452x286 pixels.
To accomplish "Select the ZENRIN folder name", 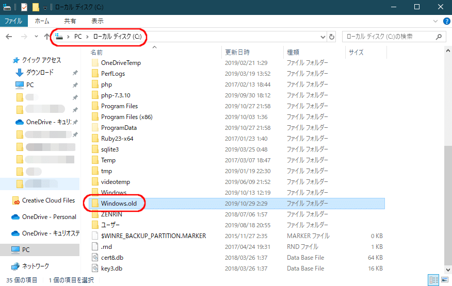I will [111, 214].
